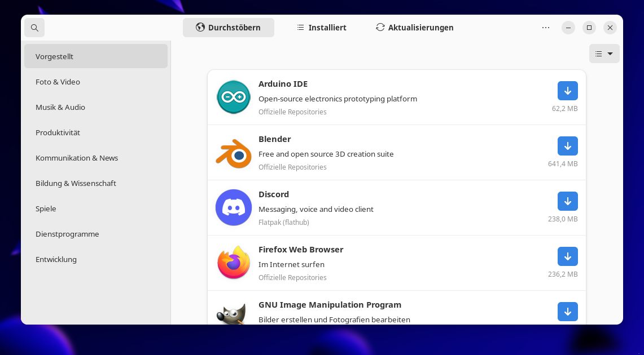Open the Spiele category
644x355 pixels.
(46, 208)
